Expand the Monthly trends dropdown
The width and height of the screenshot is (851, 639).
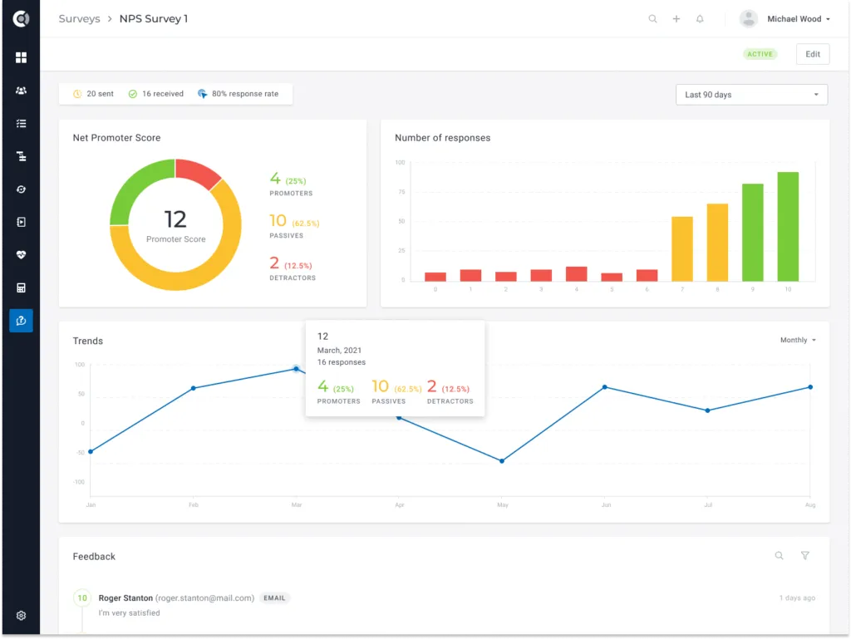(798, 340)
